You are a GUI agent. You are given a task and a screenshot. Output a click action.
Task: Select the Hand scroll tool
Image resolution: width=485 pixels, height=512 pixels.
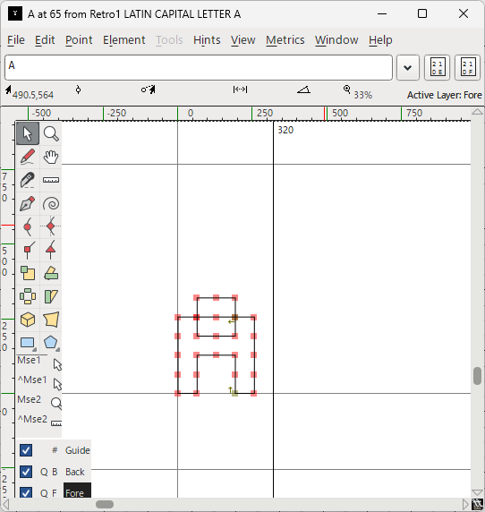[51, 157]
